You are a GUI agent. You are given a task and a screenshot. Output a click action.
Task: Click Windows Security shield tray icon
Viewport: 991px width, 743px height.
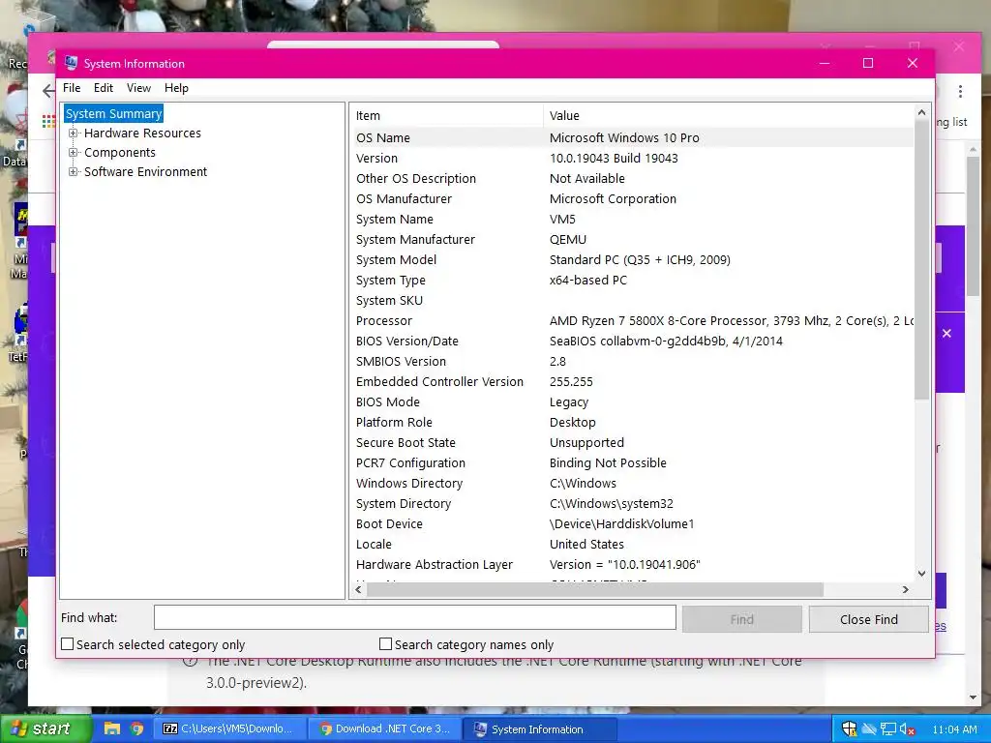[849, 729]
